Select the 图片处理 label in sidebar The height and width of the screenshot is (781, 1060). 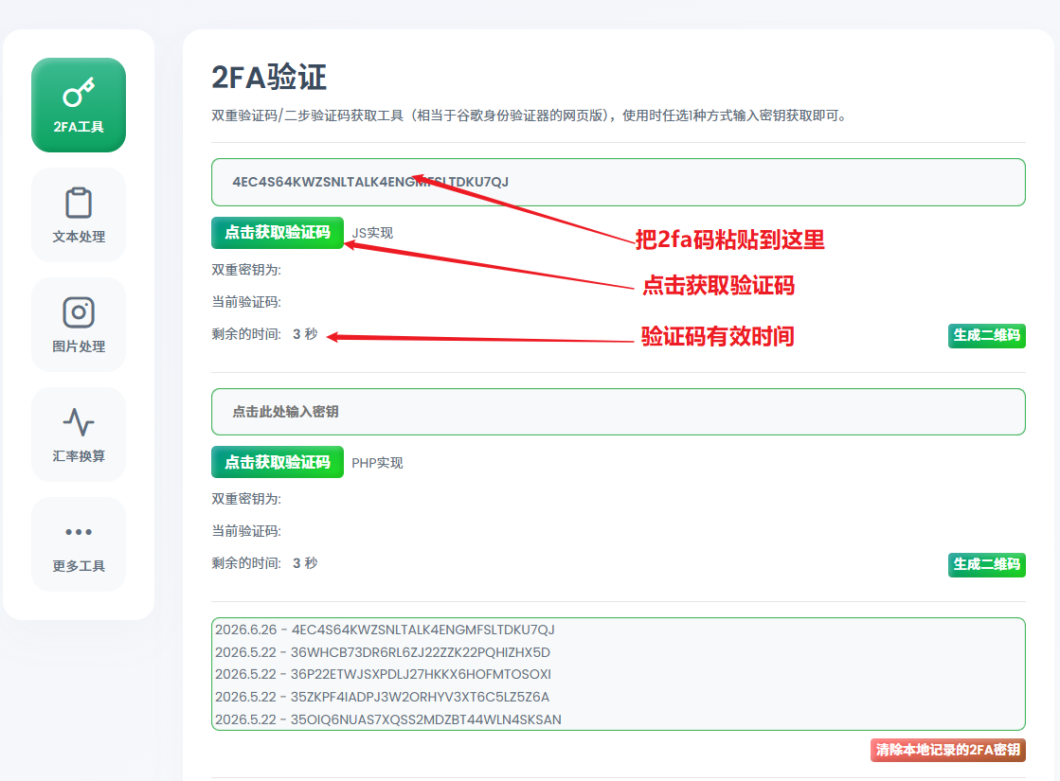[79, 346]
